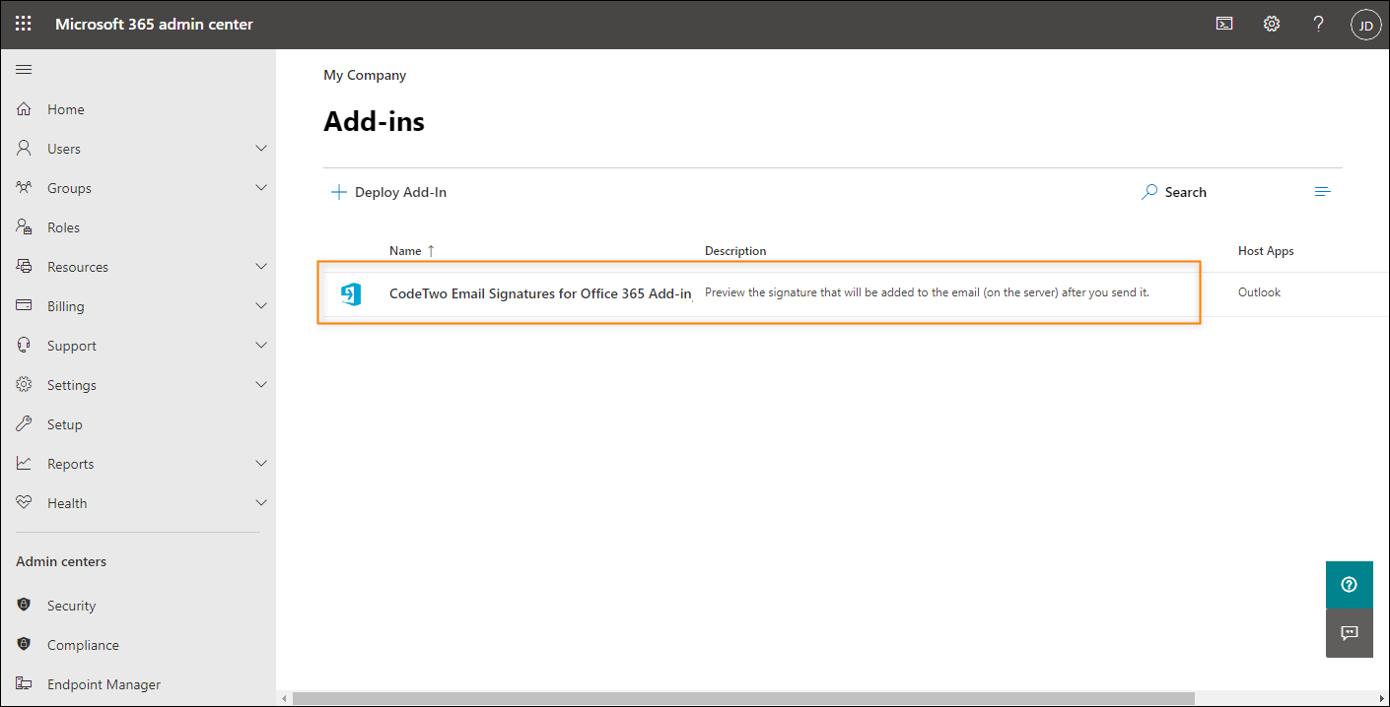Expand the Billing section
The image size is (1390, 707).
click(x=261, y=305)
